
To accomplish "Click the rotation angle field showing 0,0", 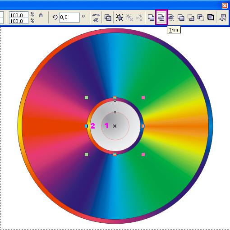I will [x=69, y=18].
